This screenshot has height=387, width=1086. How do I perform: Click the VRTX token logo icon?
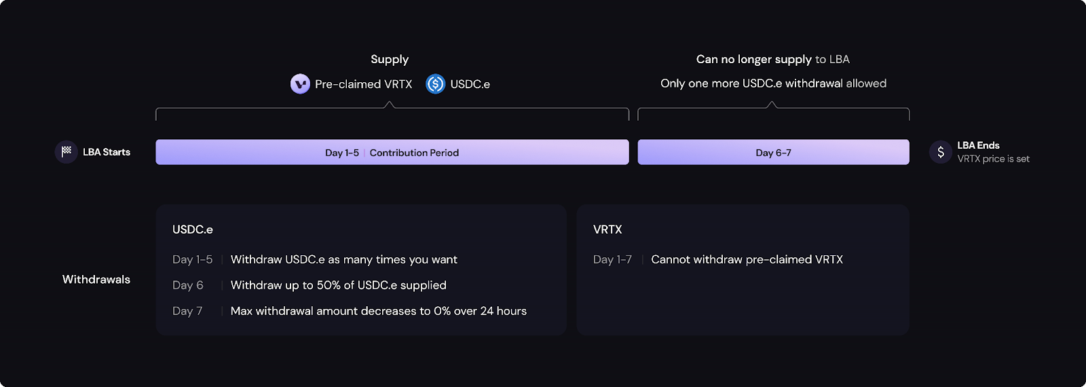(x=300, y=84)
